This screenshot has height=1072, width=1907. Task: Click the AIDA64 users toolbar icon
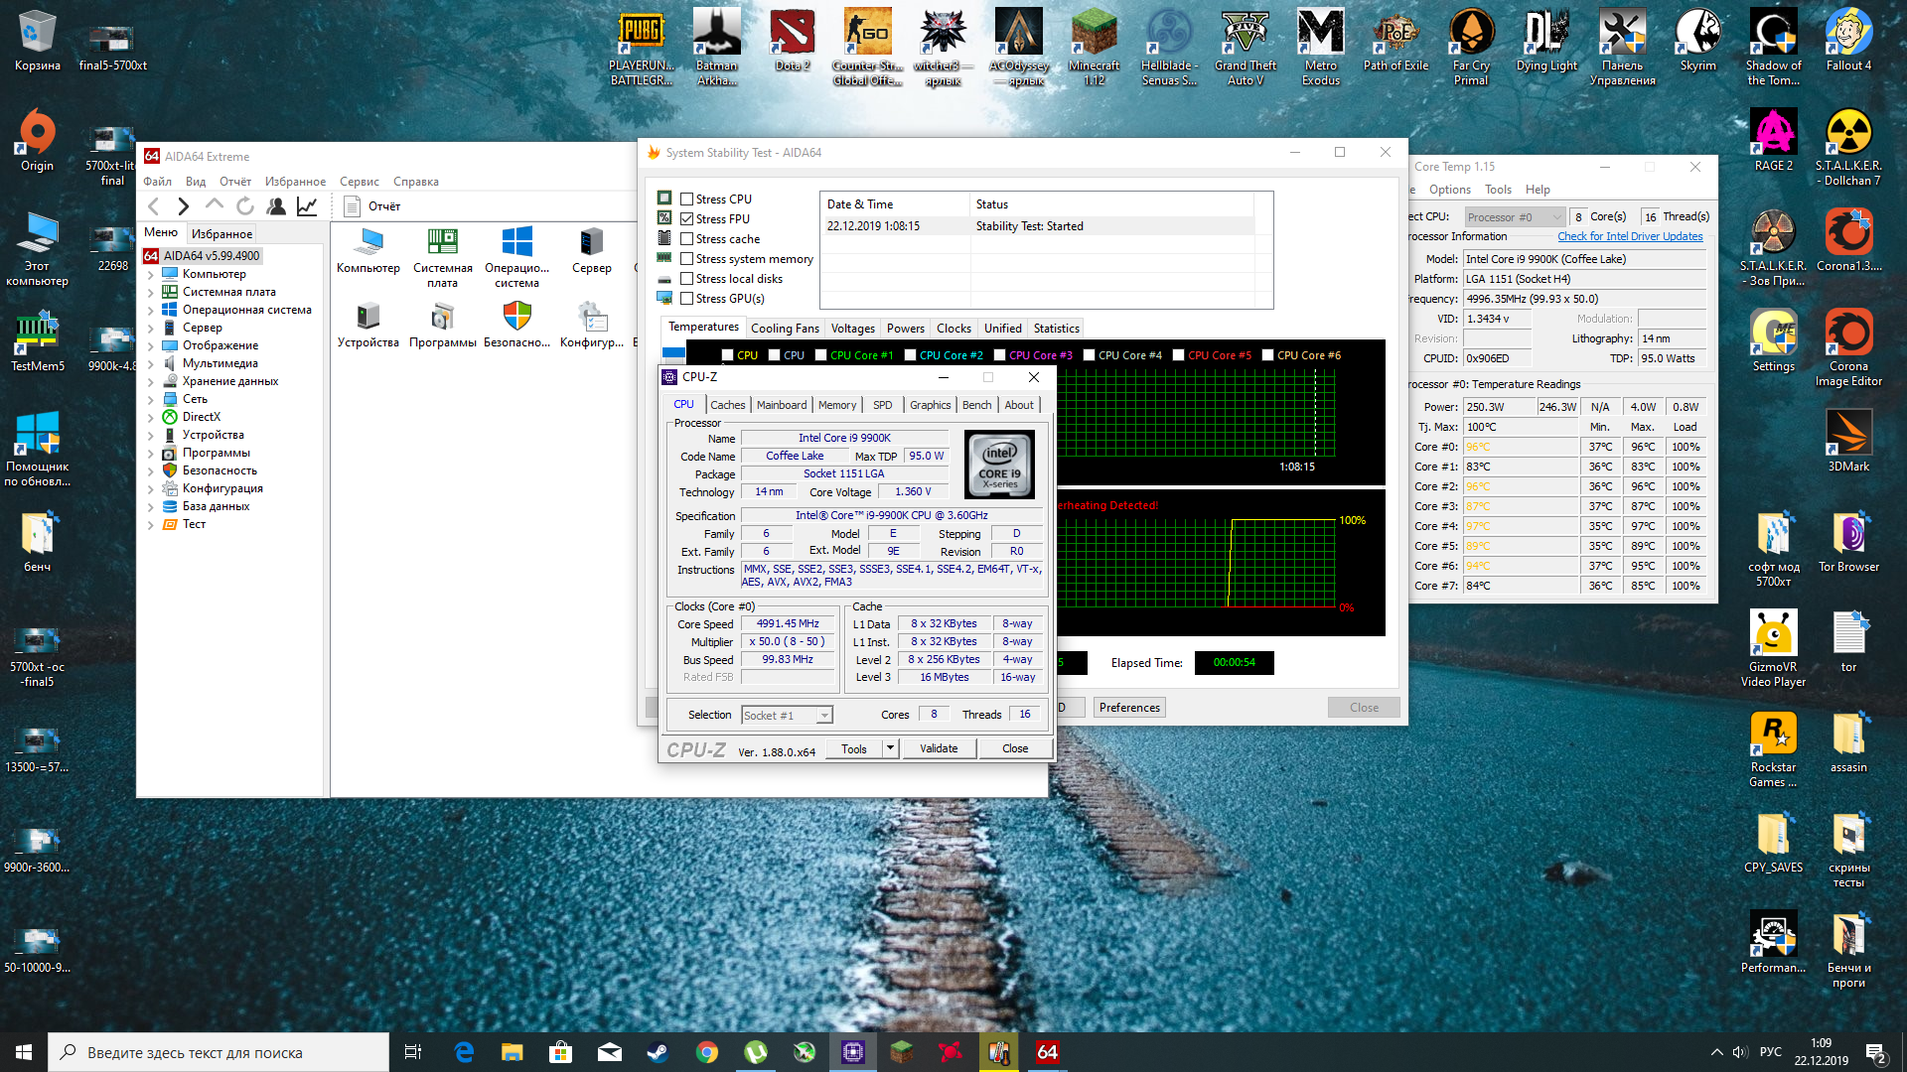[x=276, y=206]
